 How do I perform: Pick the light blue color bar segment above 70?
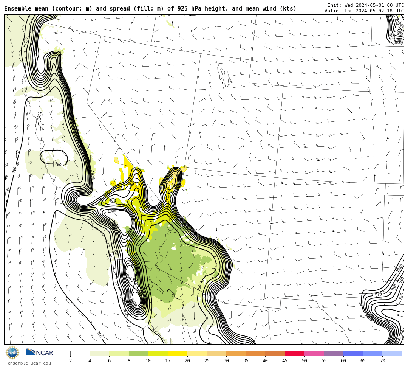click(x=392, y=353)
